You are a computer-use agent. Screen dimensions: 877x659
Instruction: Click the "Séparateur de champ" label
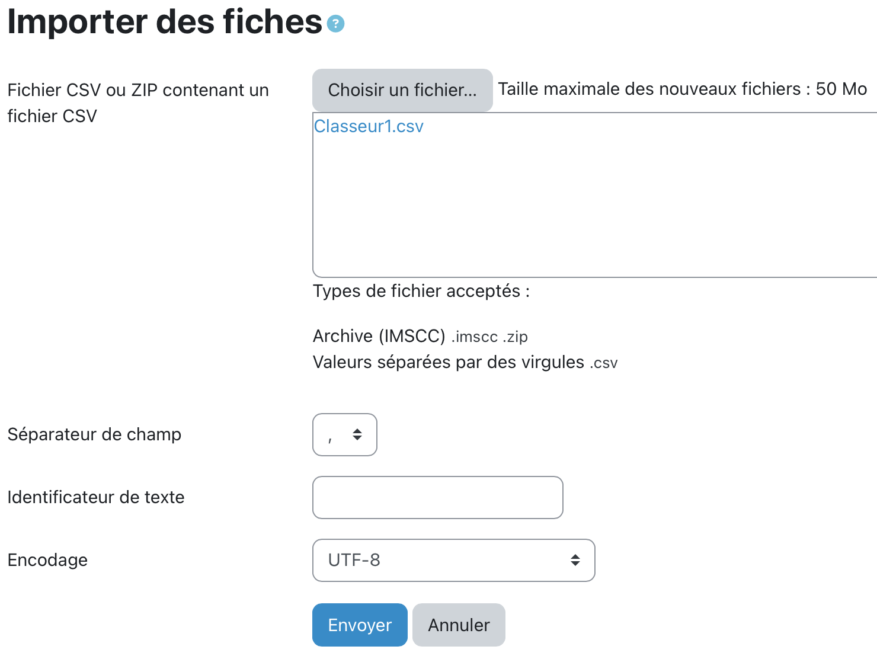94,434
